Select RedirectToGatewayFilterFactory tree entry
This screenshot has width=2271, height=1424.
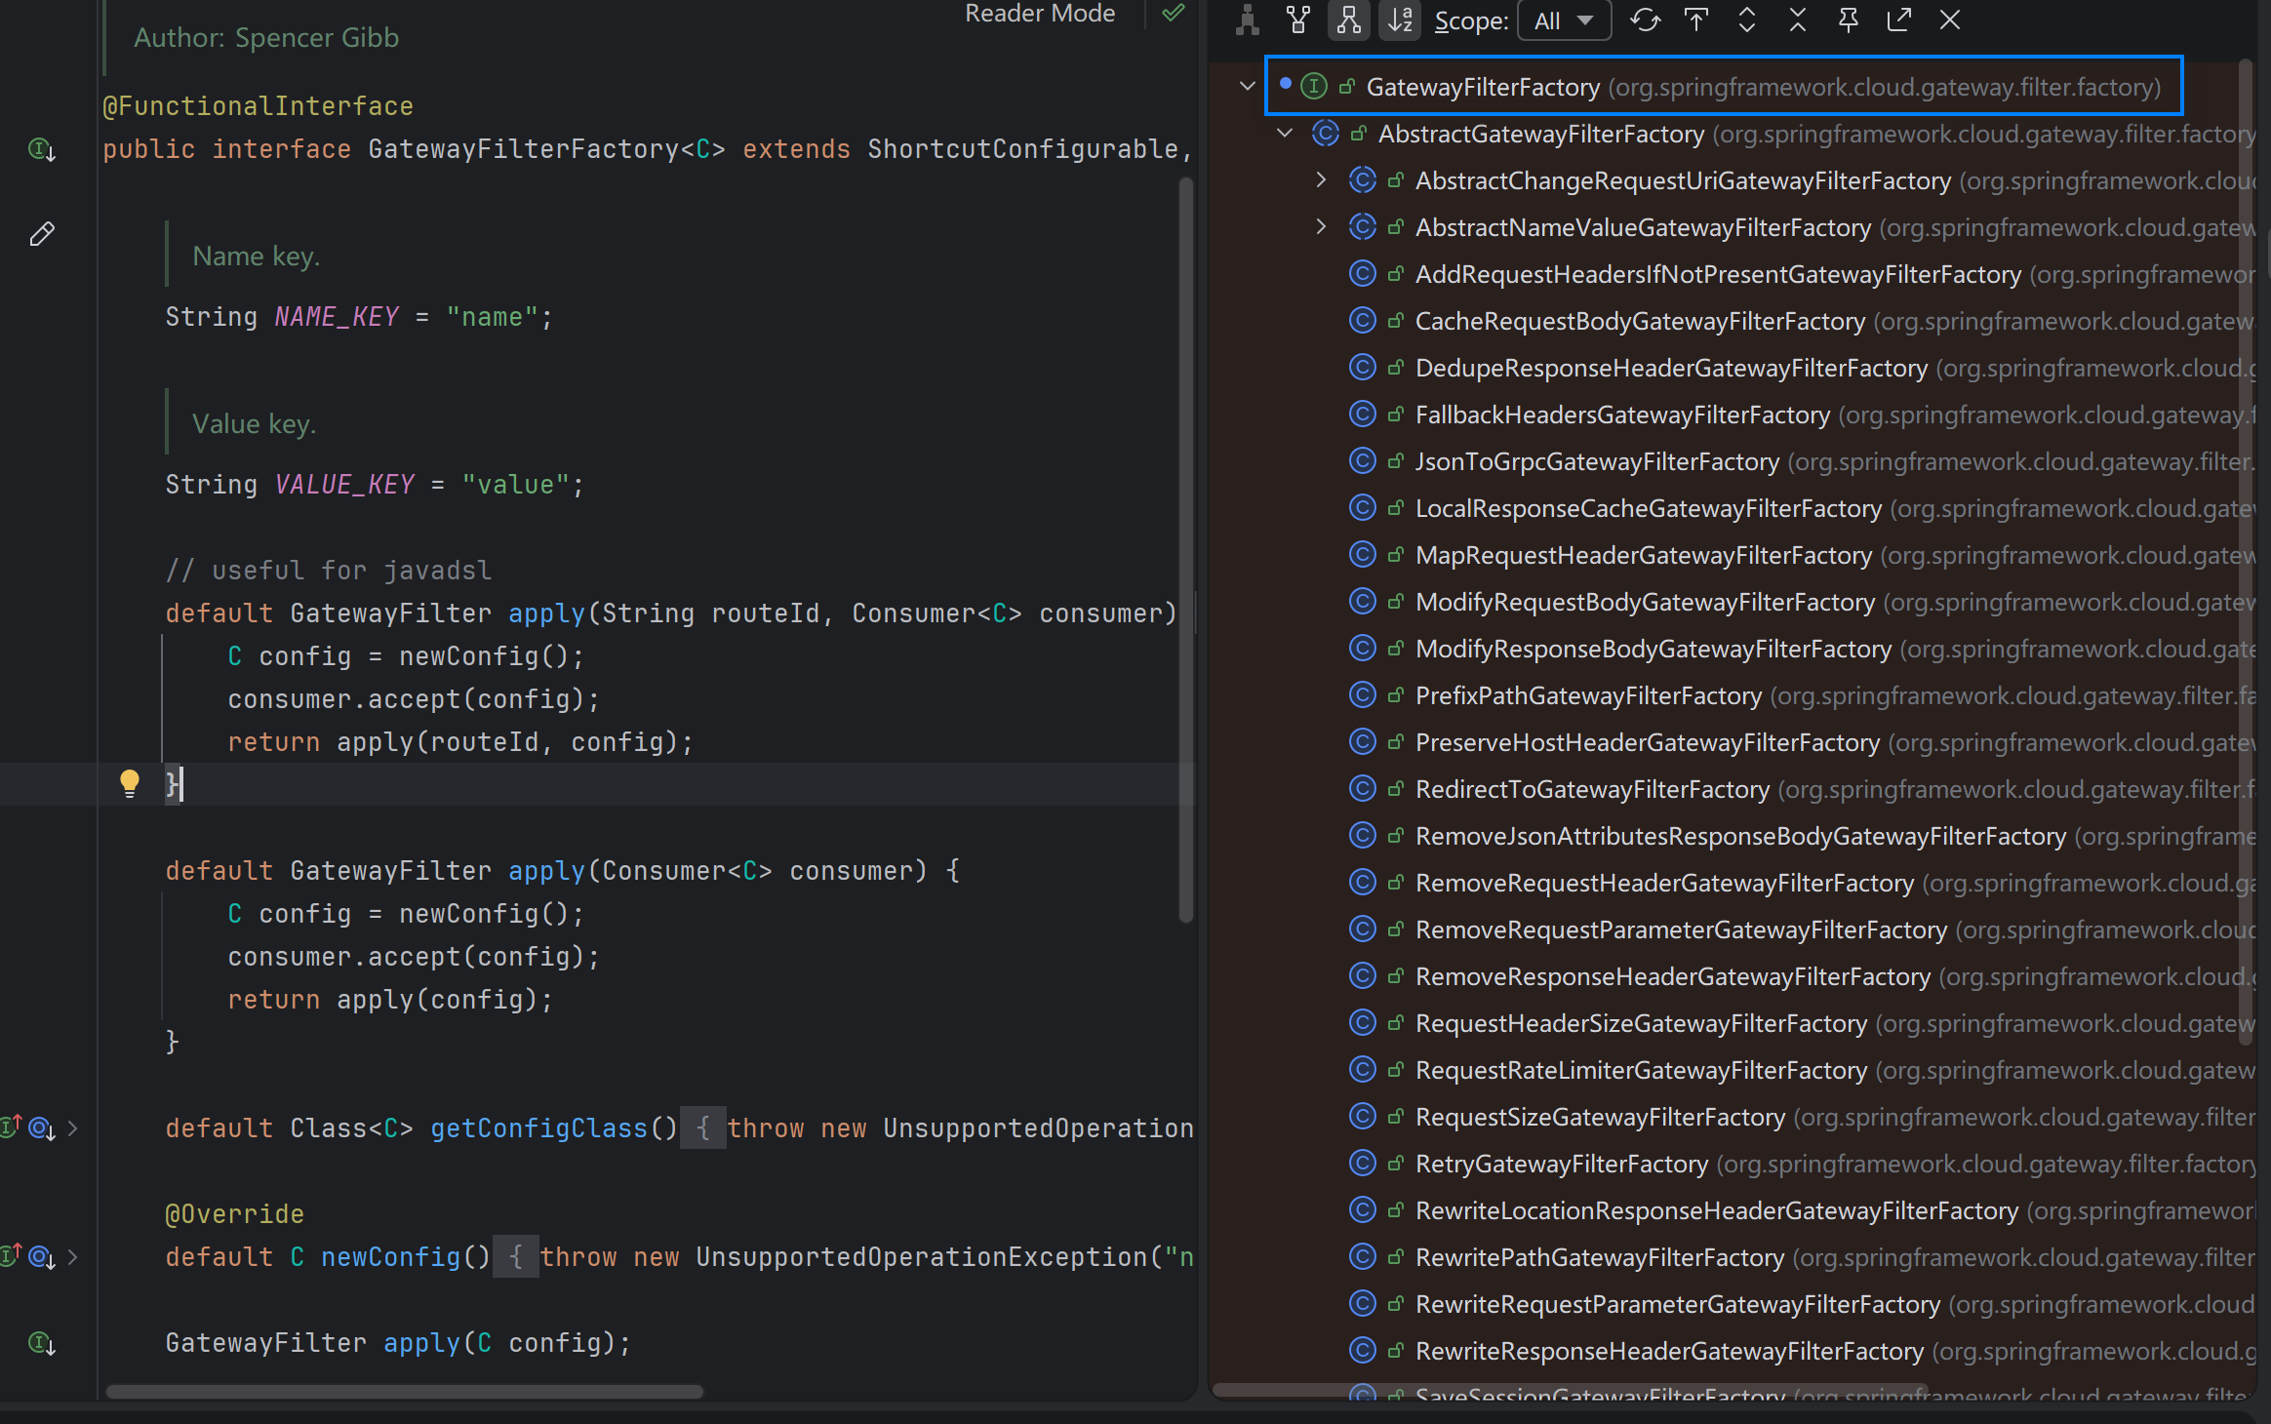(1591, 789)
